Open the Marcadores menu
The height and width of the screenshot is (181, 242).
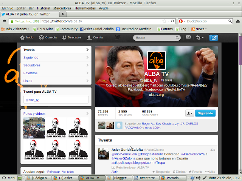(62, 8)
